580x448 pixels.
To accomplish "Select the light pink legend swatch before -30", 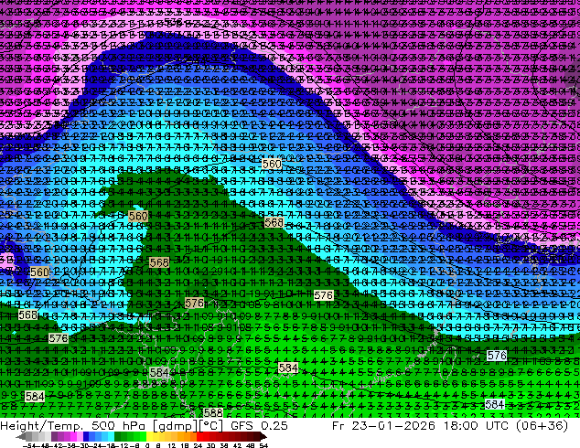I will coord(80,437).
